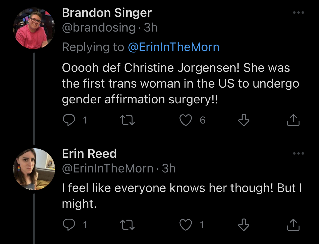Like Erin Reed's tweet
Screen dimensions: 319x244
point(186,225)
